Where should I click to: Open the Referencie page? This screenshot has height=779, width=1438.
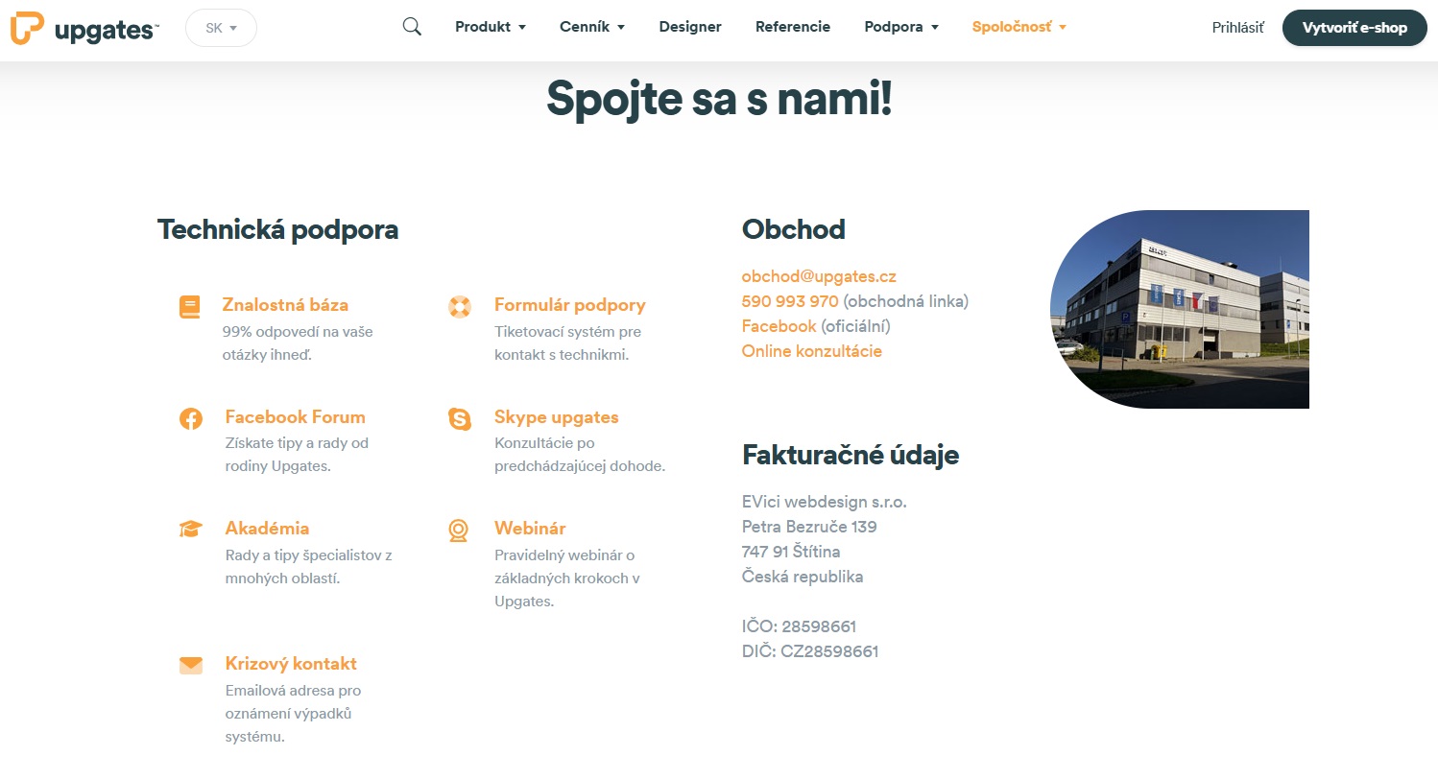793,27
